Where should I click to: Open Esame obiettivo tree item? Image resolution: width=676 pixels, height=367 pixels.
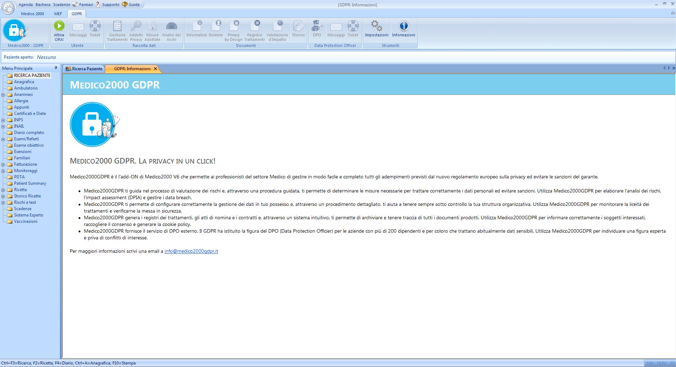pos(29,145)
